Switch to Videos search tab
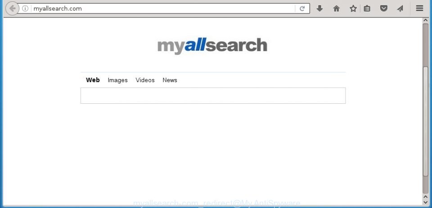This screenshot has height=208, width=432. point(145,80)
